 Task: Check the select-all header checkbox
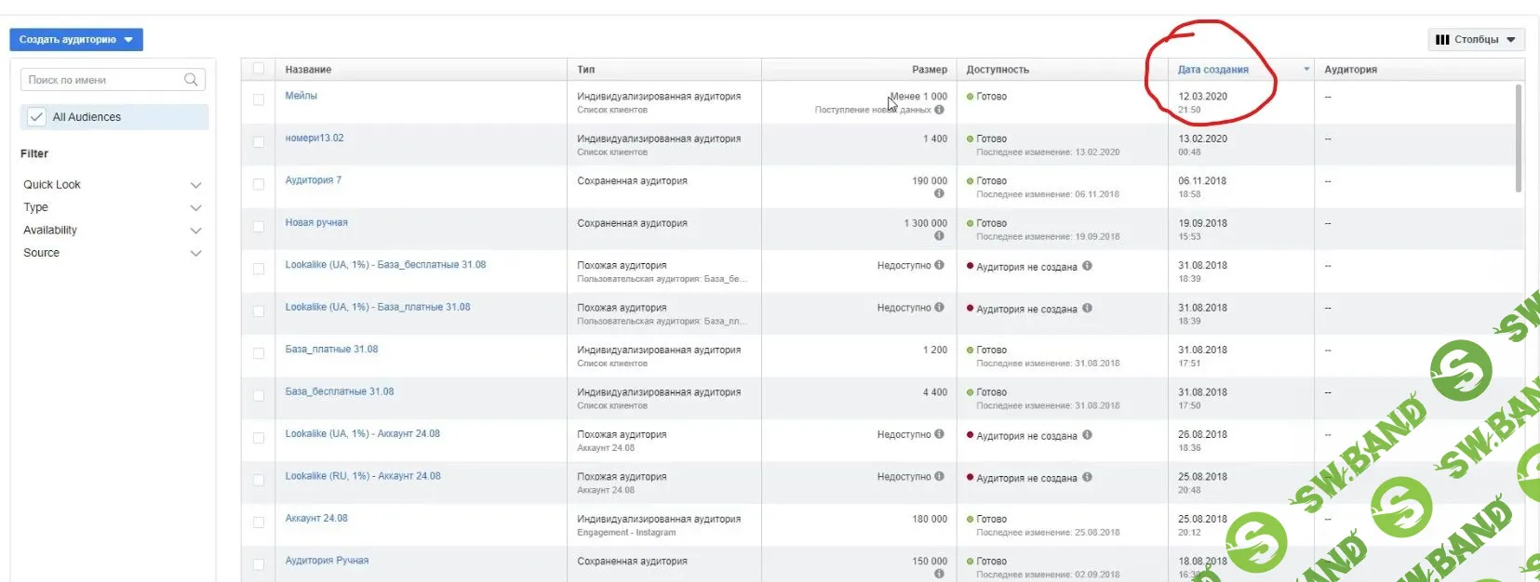[x=259, y=69]
